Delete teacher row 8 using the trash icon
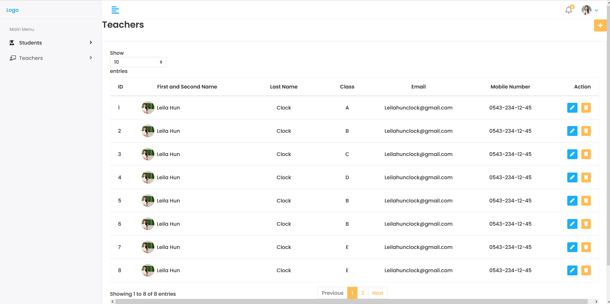610x304 pixels. (586, 270)
